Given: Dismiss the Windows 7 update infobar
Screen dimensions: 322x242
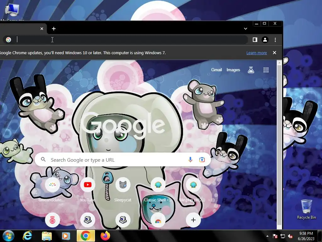Looking at the screenshot, I should (x=274, y=53).
